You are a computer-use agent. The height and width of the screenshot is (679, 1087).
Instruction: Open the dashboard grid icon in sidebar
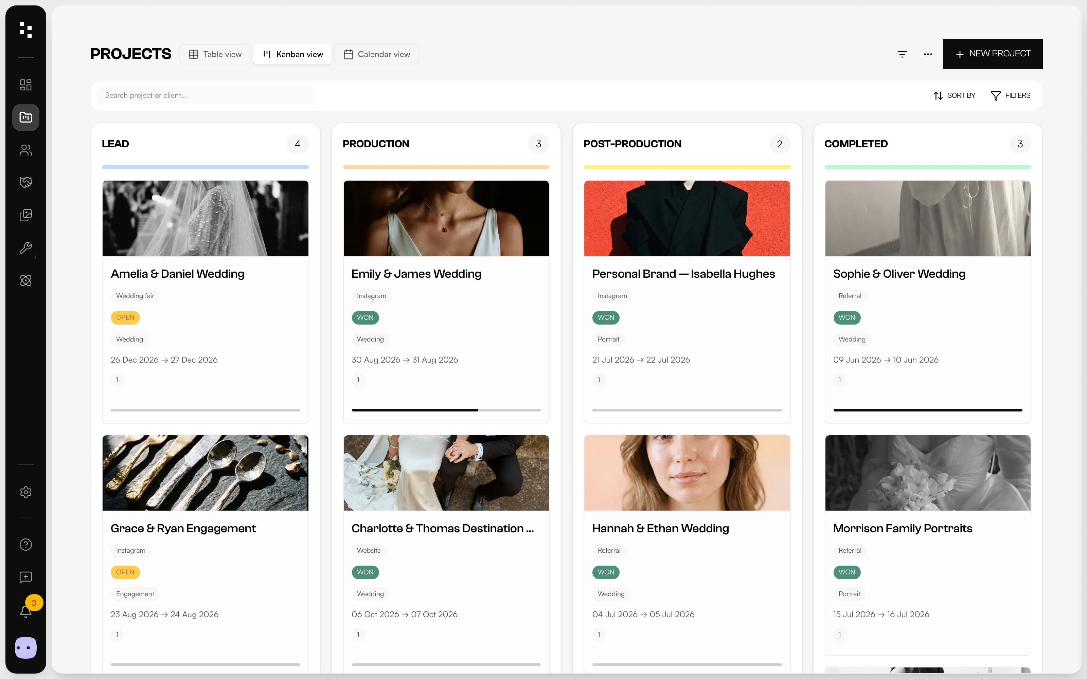coord(25,85)
